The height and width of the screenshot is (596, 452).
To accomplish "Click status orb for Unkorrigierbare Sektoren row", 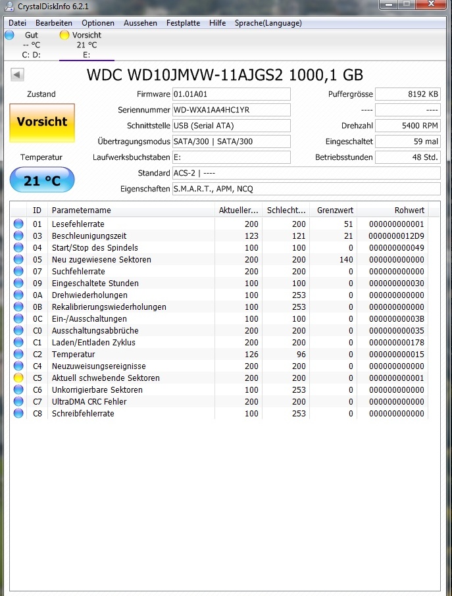I will tap(18, 389).
